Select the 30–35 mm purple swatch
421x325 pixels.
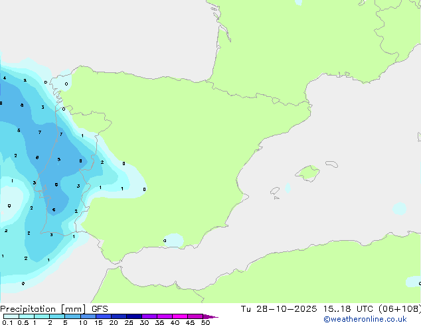(149, 316)
